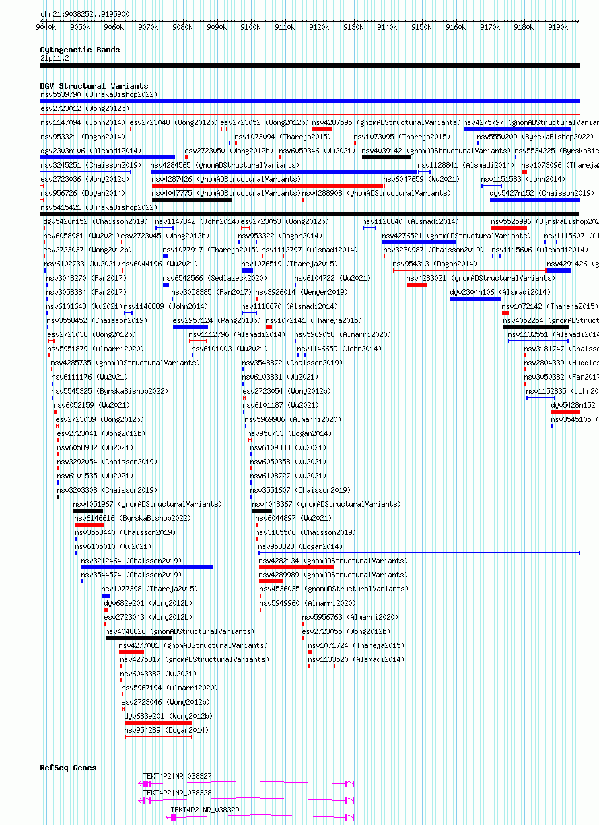Select nsv6542566 (Sedlazeck2020) label
This screenshot has width=599, height=825.
[x=215, y=278]
